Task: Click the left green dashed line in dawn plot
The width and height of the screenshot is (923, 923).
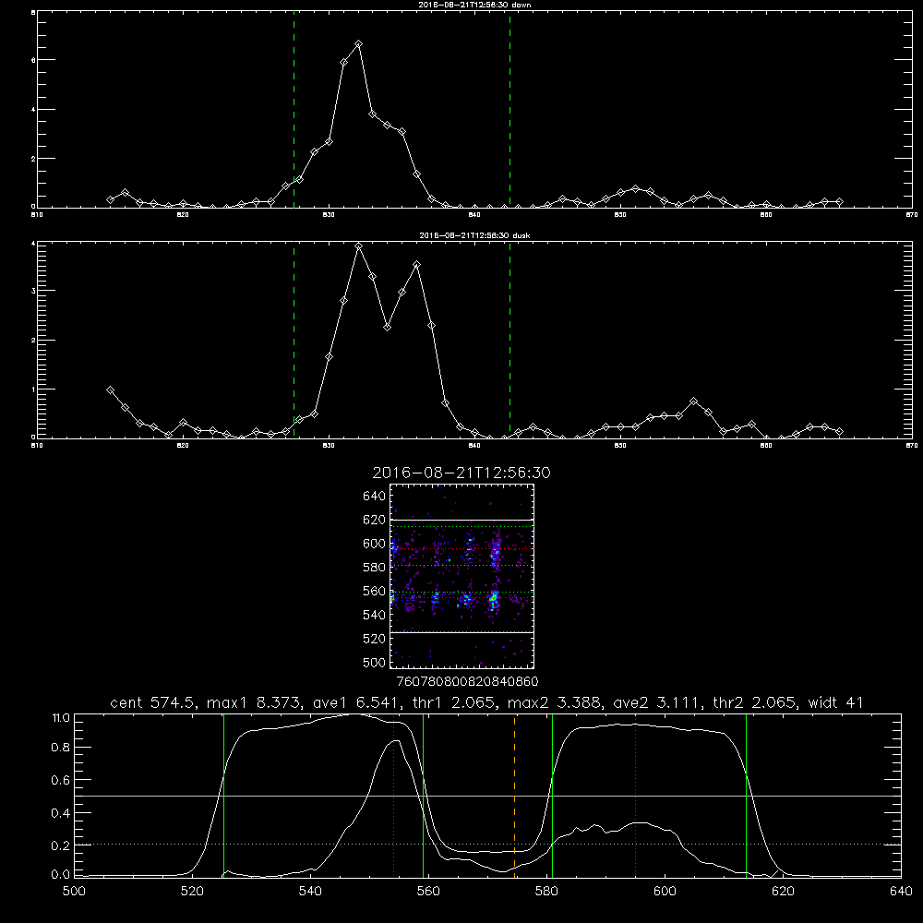Action: pyautogui.click(x=294, y=110)
